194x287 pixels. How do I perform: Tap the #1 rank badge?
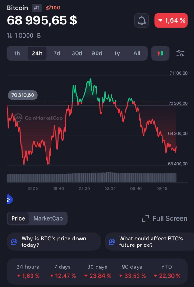(37, 8)
